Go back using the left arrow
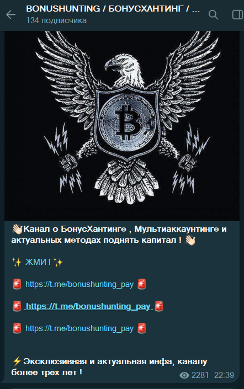The width and height of the screenshot is (244, 389). (x=10, y=15)
